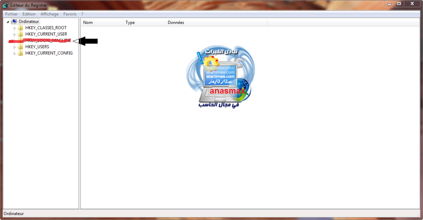Sort by the Nom column header
423x220 pixels.
[102, 23]
